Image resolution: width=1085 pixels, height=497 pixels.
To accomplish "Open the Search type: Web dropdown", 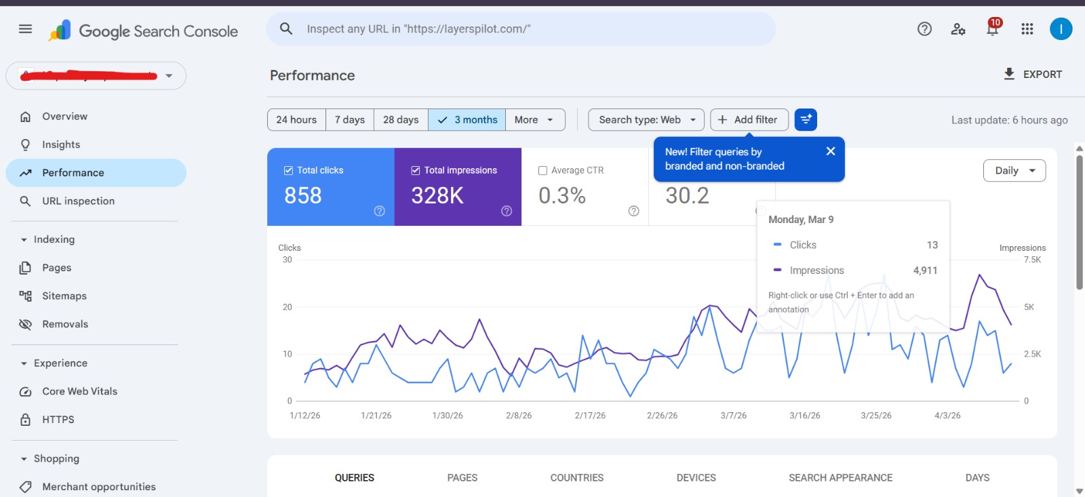I will [646, 120].
